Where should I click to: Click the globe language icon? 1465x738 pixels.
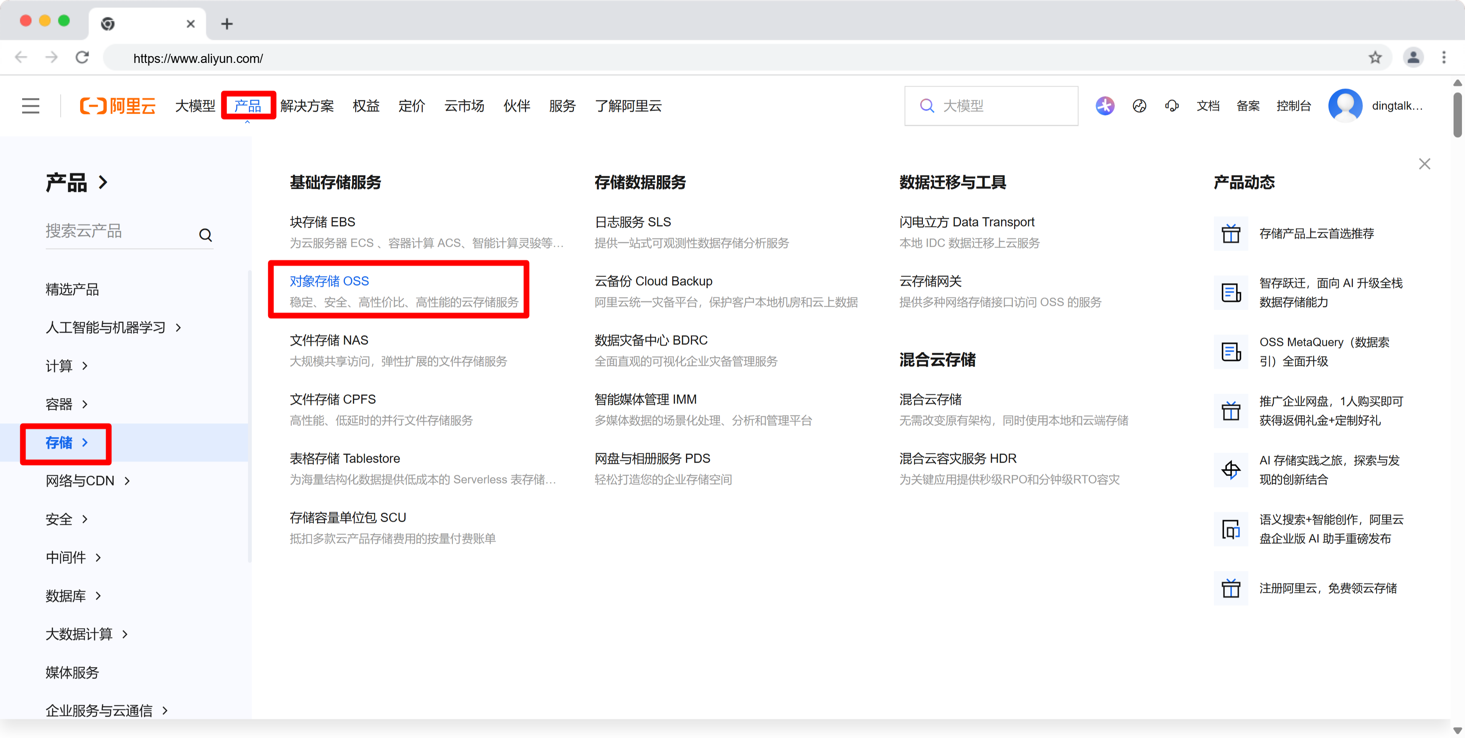click(1139, 106)
